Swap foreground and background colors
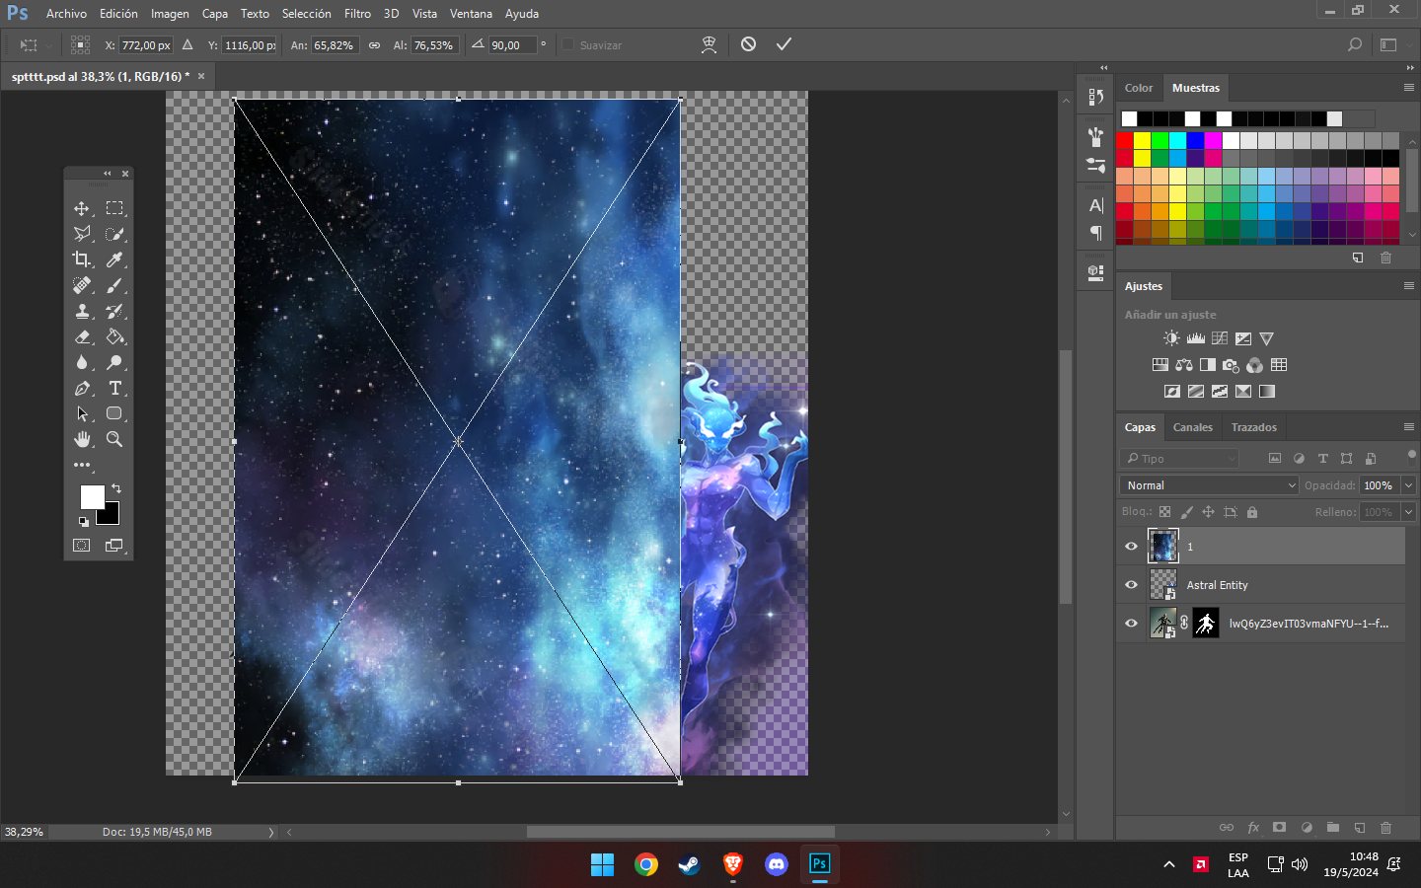 tap(116, 488)
